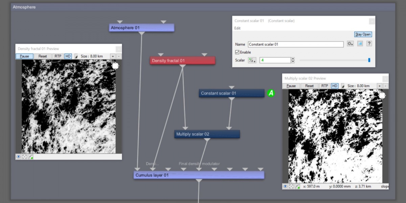Toggle RTP in Multiply scalar 02 preview
406x203 pixels.
324,86
